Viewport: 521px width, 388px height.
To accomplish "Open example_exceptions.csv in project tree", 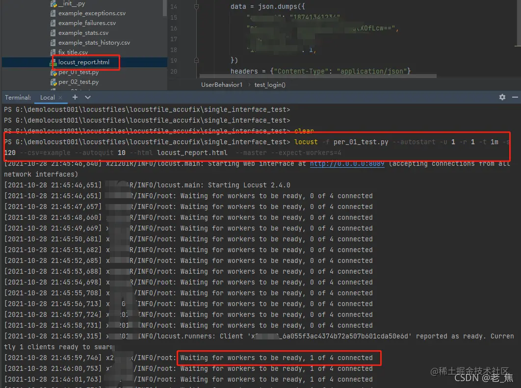I will point(92,13).
